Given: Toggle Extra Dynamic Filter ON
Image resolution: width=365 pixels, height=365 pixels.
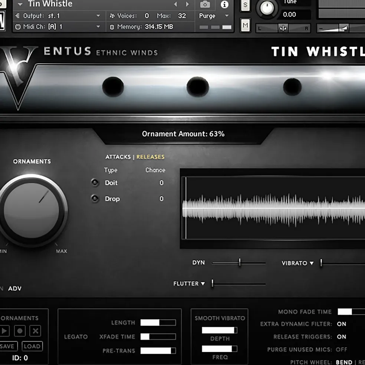Looking at the screenshot, I should pos(342,324).
